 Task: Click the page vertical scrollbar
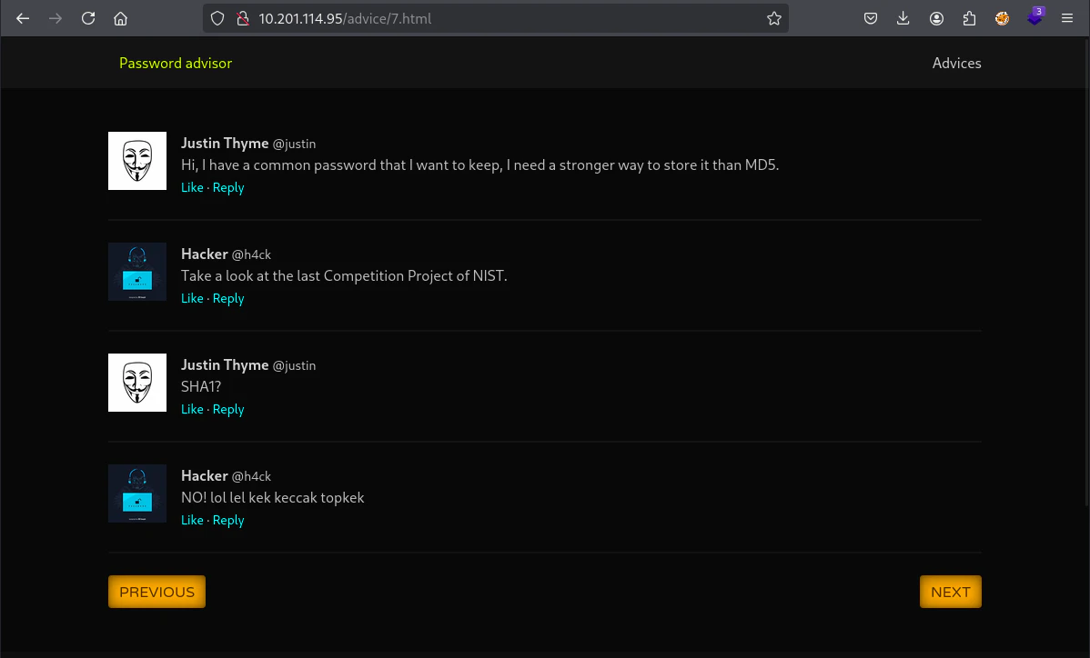tap(1085, 271)
